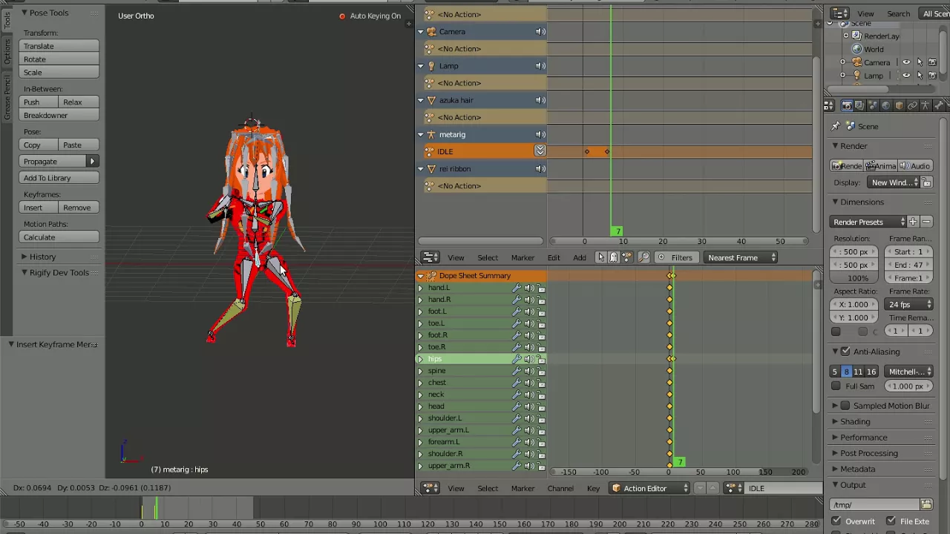Open Marker menu in dope sheet header
The width and height of the screenshot is (950, 534).
point(522,257)
